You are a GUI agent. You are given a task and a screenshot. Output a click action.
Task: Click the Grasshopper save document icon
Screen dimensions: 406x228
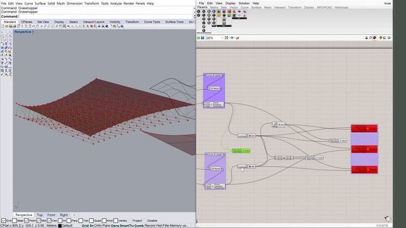tap(203, 38)
